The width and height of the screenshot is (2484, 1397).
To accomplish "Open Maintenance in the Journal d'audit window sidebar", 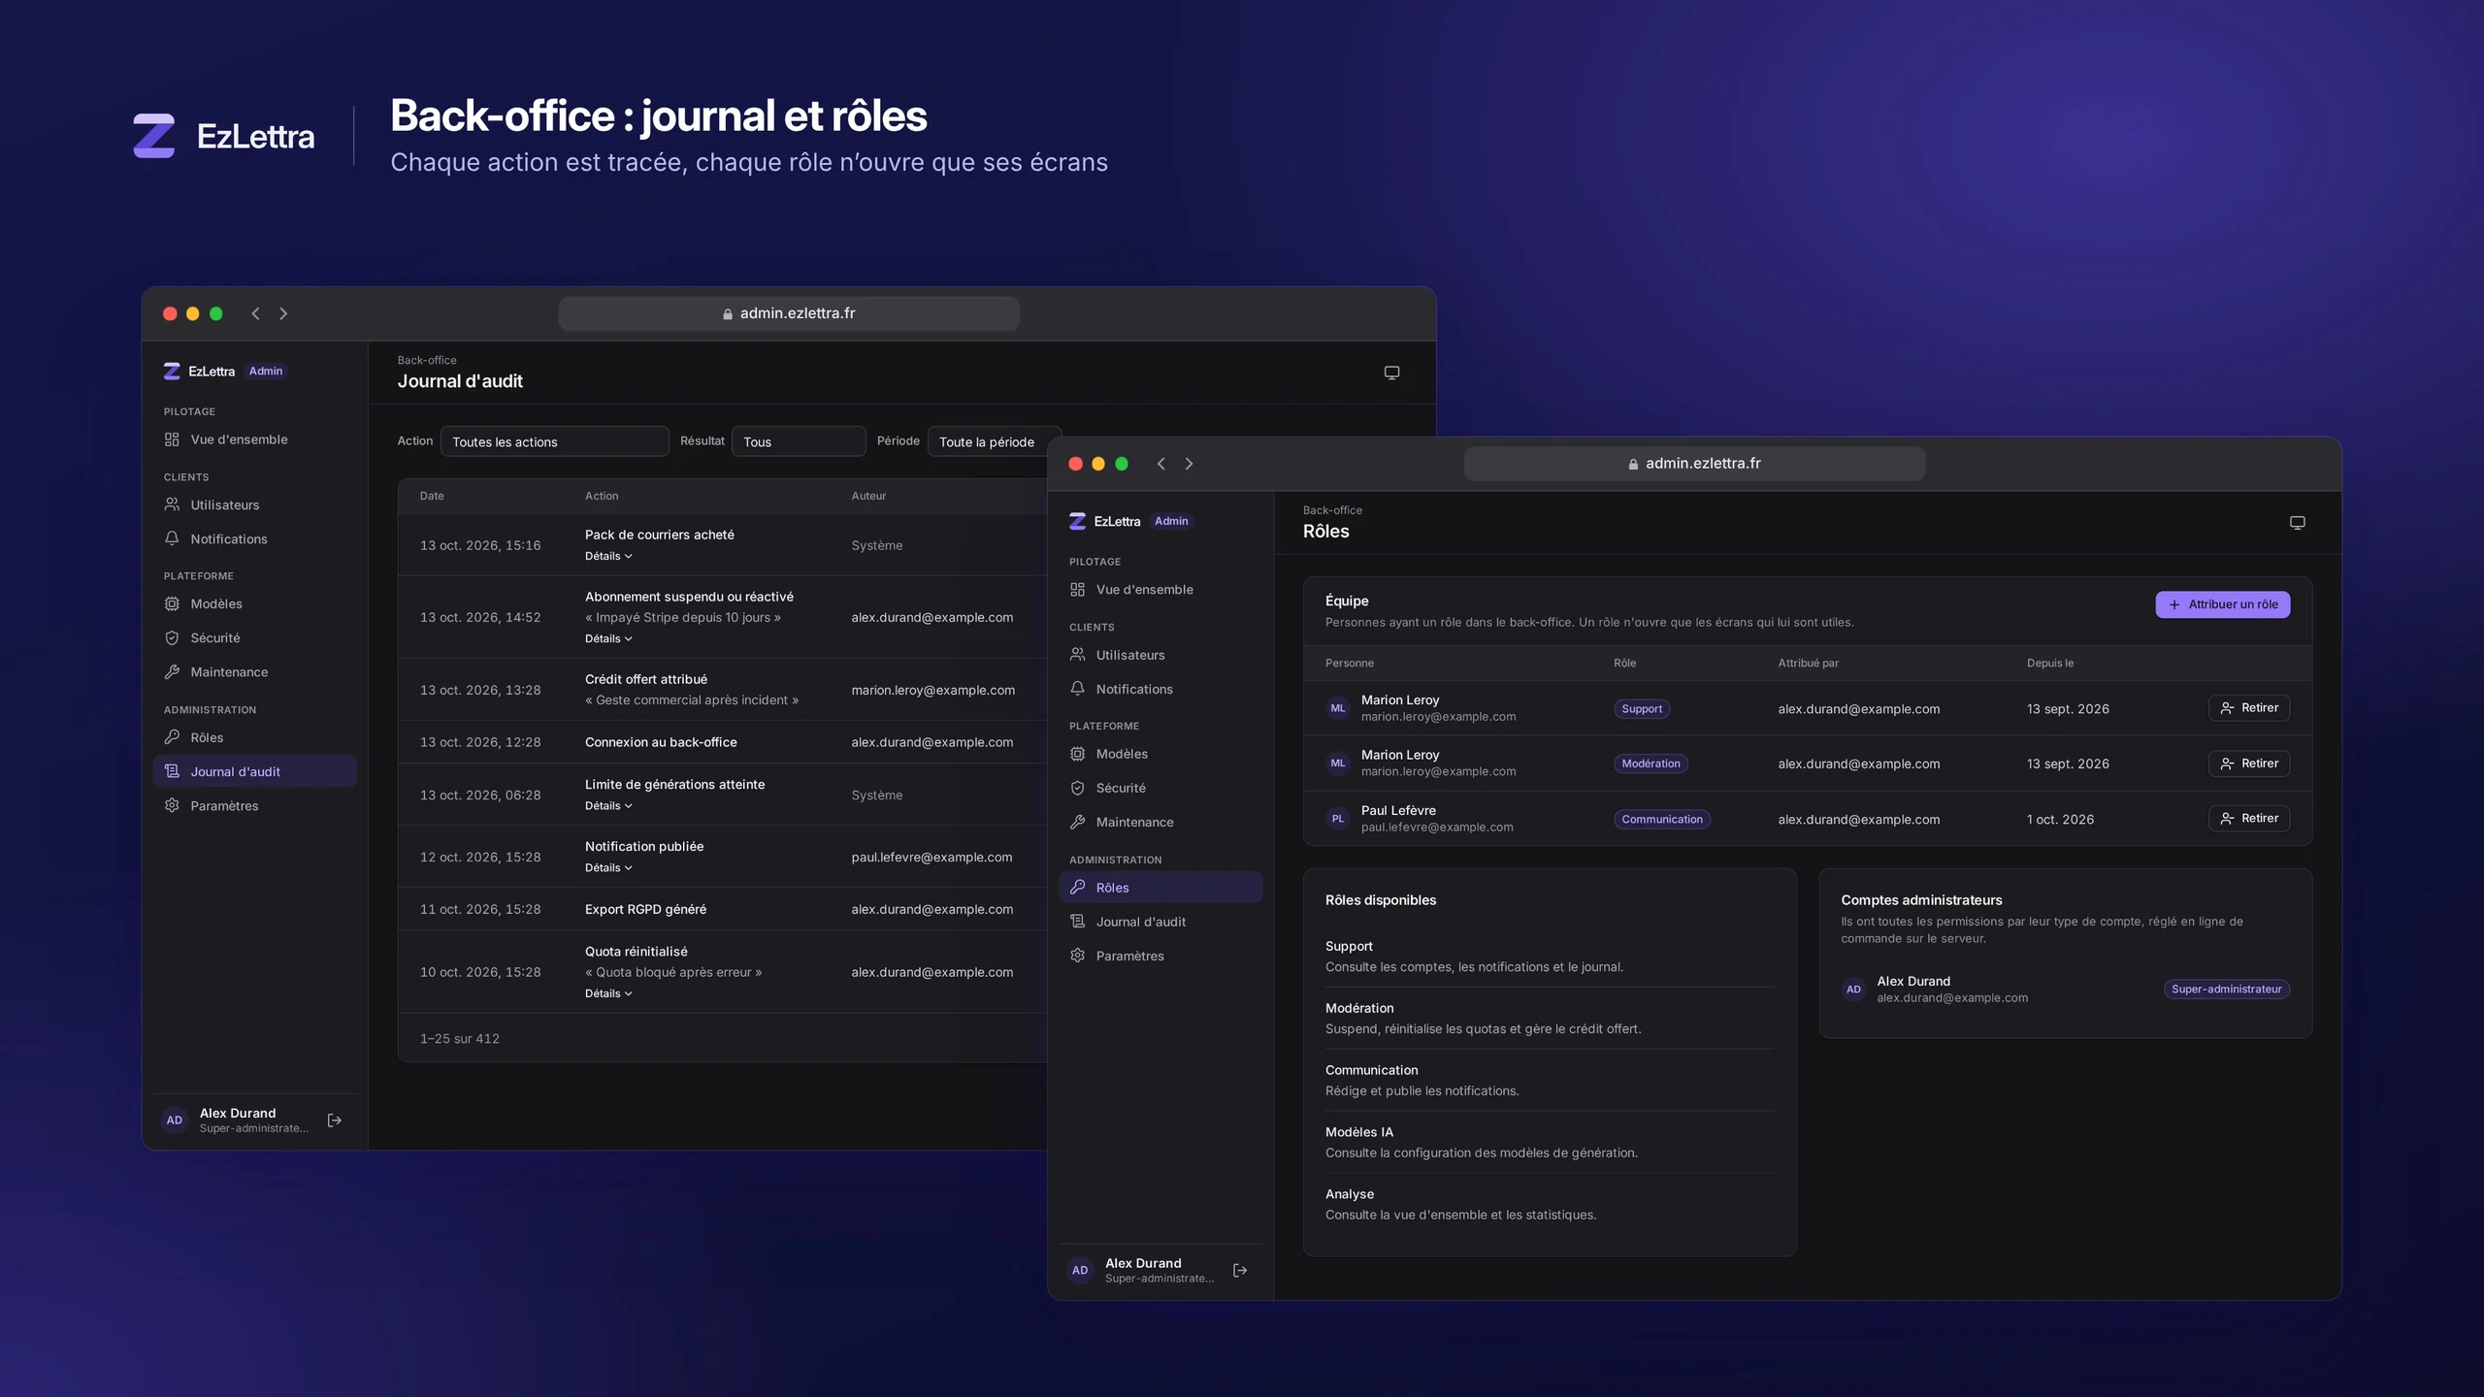I will (255, 671).
